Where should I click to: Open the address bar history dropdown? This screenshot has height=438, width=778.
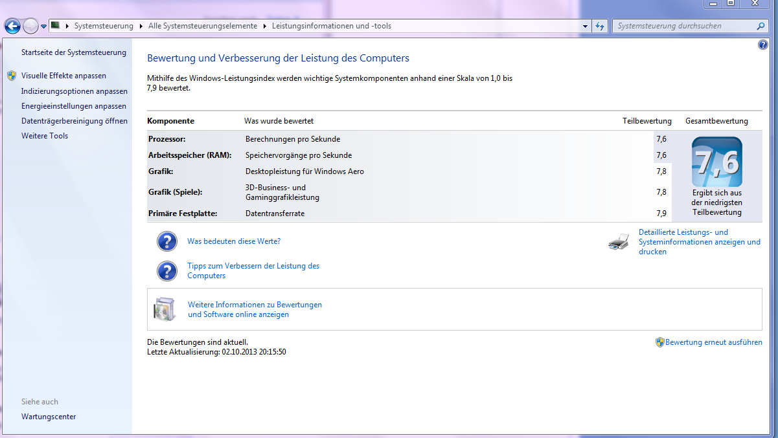(585, 26)
